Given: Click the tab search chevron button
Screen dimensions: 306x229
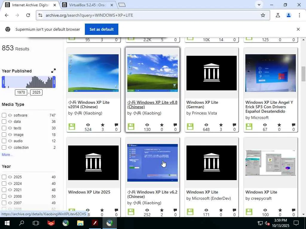Looking at the screenshot, I should [x=259, y=5].
